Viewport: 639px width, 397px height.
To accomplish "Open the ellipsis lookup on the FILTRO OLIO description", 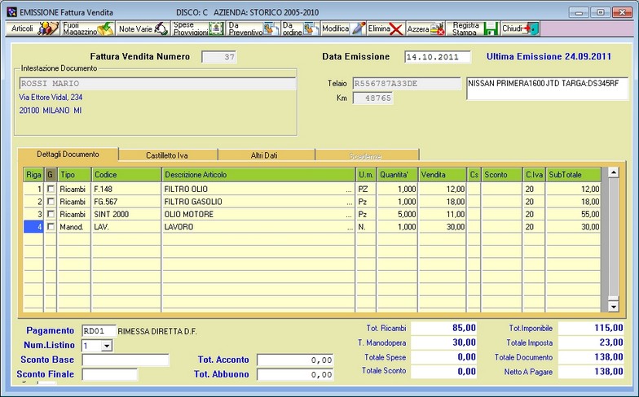I will pos(349,190).
